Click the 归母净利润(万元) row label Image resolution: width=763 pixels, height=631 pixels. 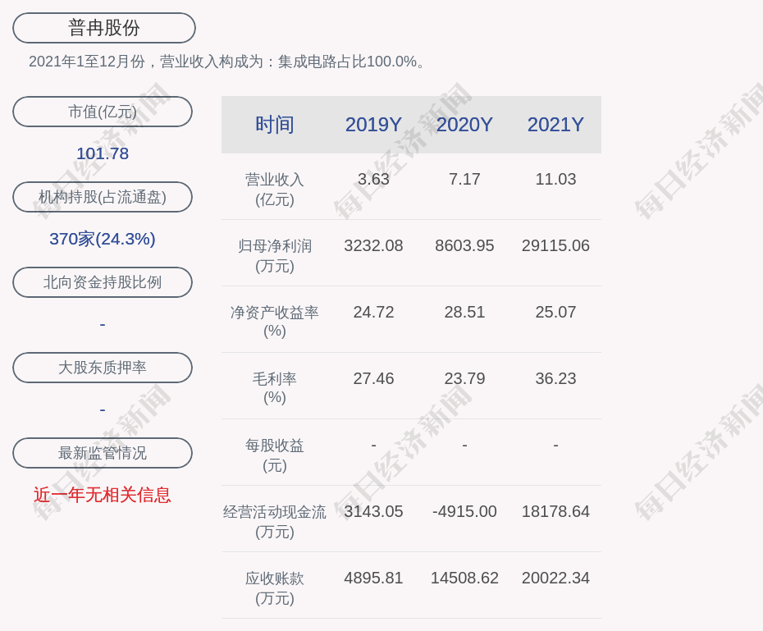click(275, 256)
